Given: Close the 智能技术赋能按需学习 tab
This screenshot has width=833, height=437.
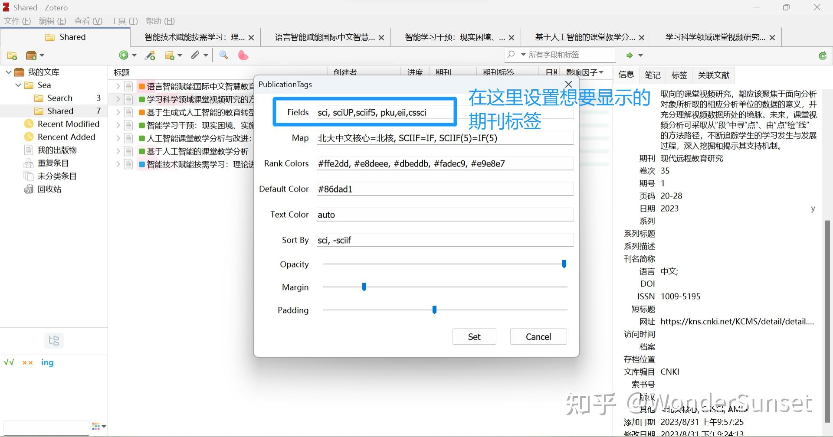Looking at the screenshot, I should [x=251, y=38].
